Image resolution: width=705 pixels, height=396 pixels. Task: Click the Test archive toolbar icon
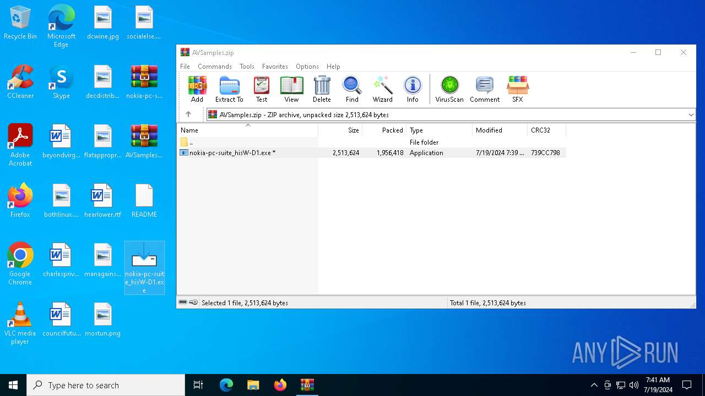click(262, 89)
